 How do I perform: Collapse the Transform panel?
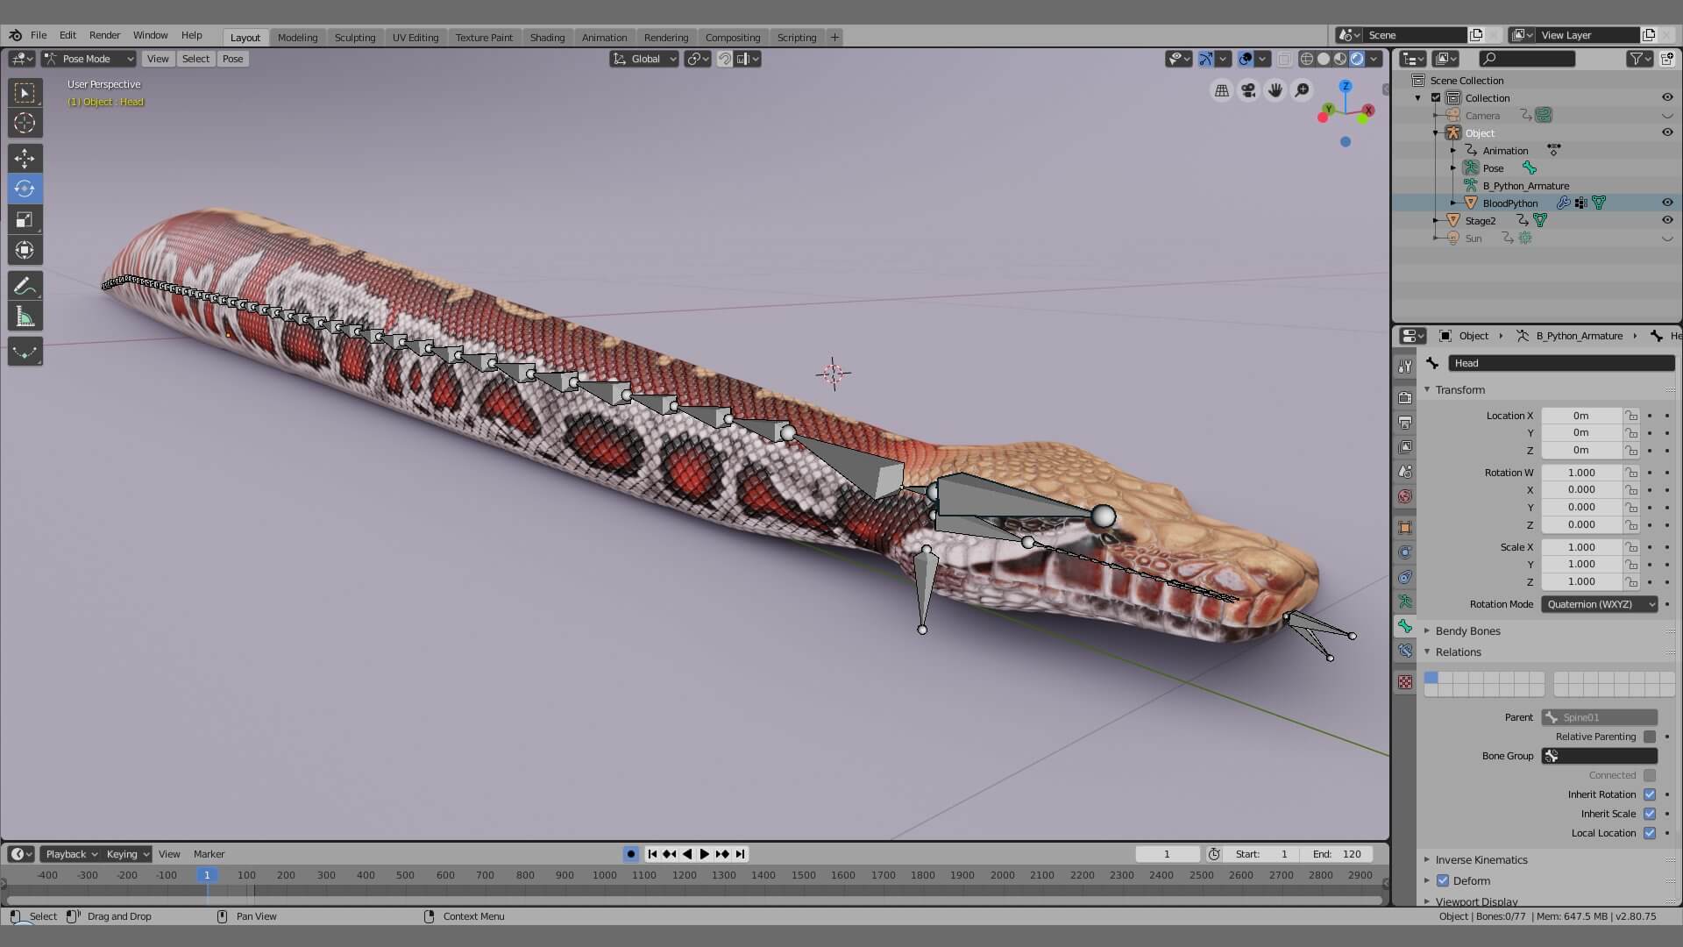coord(1459,389)
